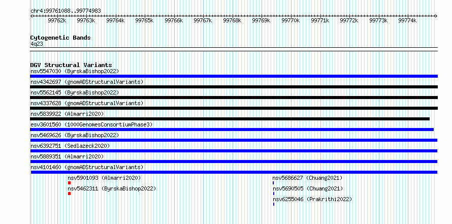
Task: Click the 99767k ruler position
Action: [203, 20]
